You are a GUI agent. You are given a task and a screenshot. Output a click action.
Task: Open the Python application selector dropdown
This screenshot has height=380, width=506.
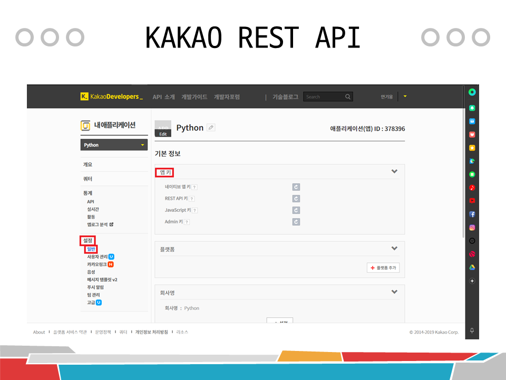point(114,145)
